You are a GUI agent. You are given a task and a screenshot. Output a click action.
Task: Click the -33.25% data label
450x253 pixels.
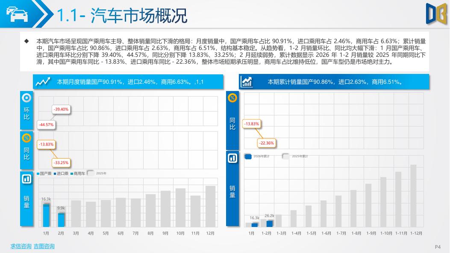point(61,163)
